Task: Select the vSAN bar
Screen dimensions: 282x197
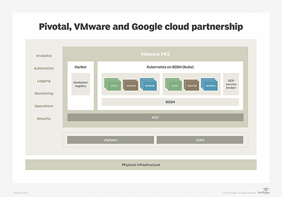Action: point(200,140)
